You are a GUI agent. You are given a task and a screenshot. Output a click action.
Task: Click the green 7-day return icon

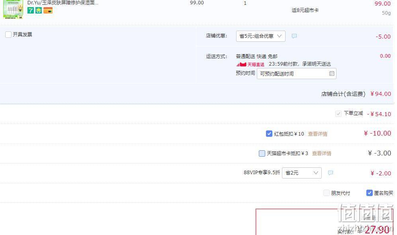[x=30, y=10]
